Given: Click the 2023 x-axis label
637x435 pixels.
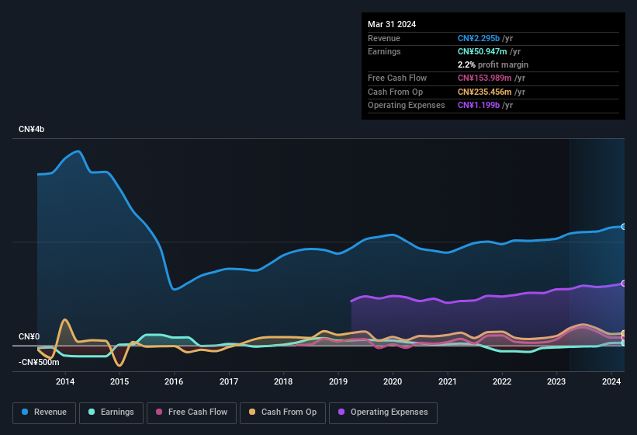Looking at the screenshot, I should tap(556, 381).
